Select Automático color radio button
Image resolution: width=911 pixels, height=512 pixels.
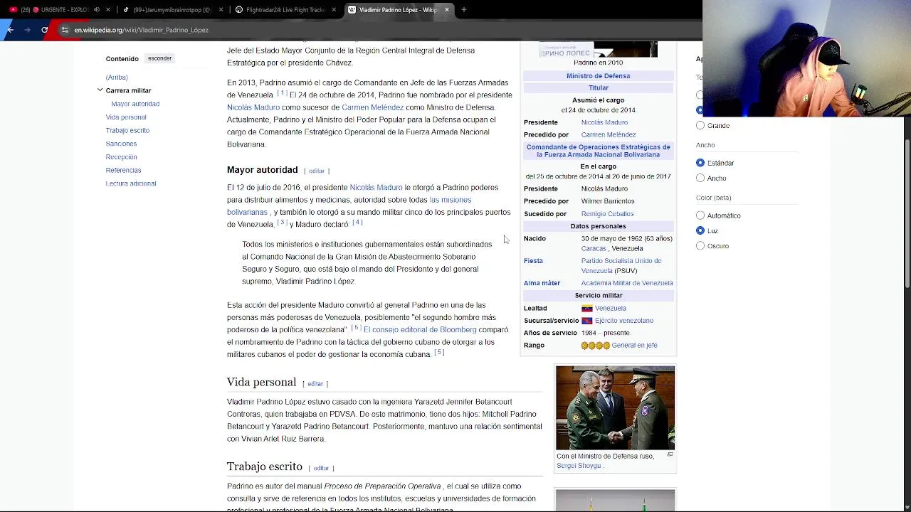[700, 215]
